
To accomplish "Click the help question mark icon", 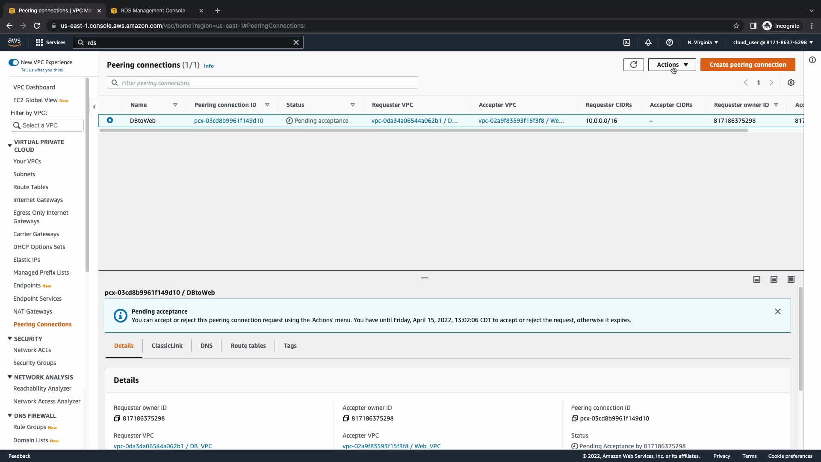I will coord(670,42).
